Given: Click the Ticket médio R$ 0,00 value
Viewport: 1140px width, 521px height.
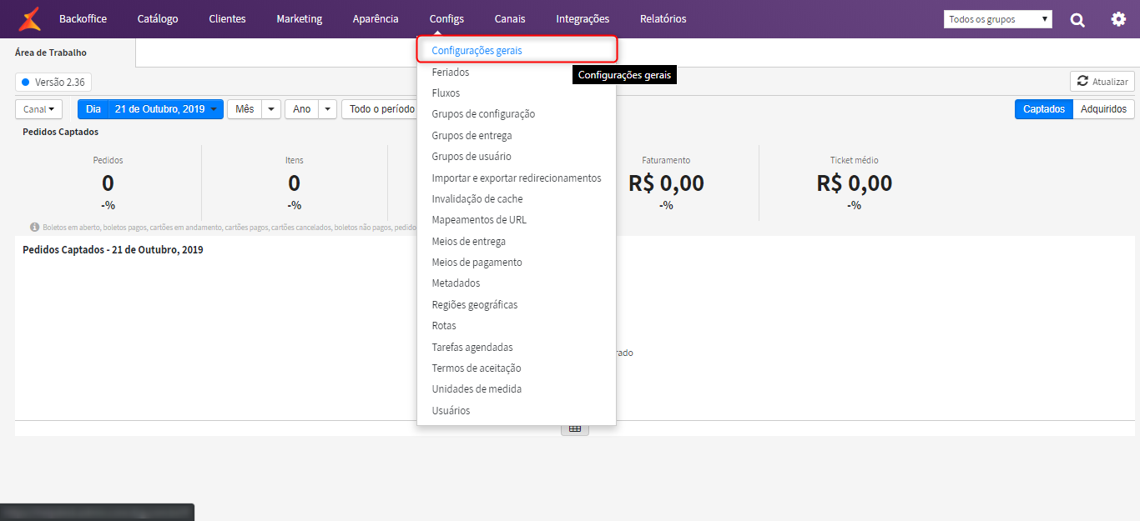Looking at the screenshot, I should [x=855, y=183].
